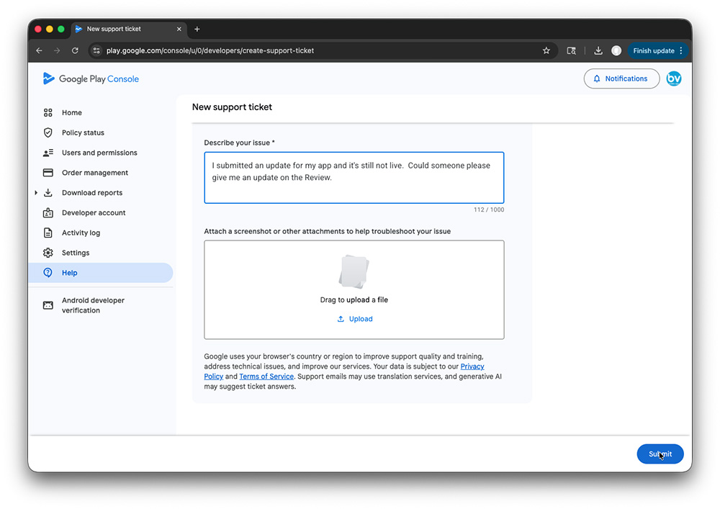Click the browser address bar URL

(x=210, y=50)
